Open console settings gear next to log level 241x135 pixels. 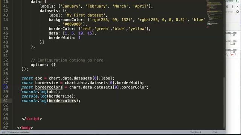tap(238, 12)
